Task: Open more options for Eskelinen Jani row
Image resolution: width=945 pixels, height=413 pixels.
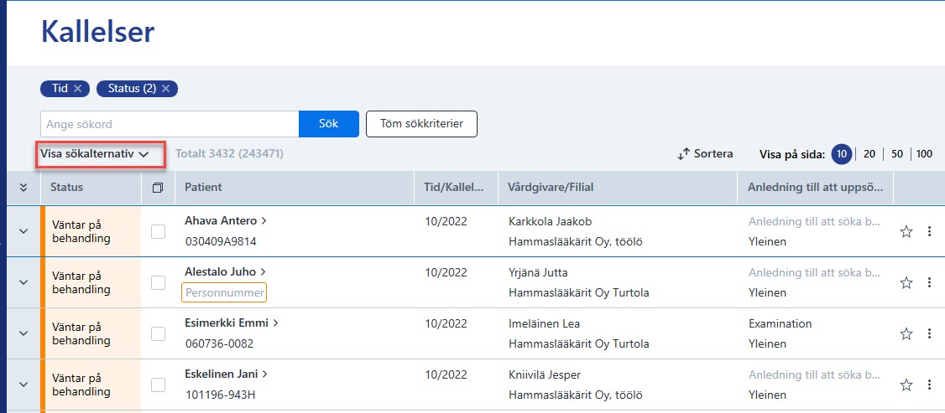Action: click(x=929, y=385)
